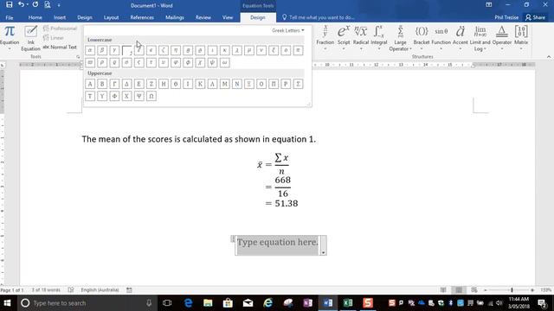Switch to the Layout tab

[111, 17]
